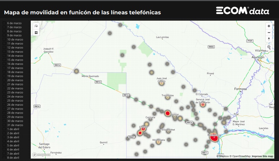Activate the lasso selection tool on map
Viewport: 279px width, 161px height.
[x=36, y=26]
